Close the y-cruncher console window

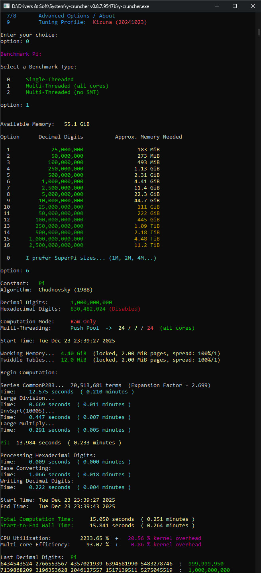click(252, 6)
